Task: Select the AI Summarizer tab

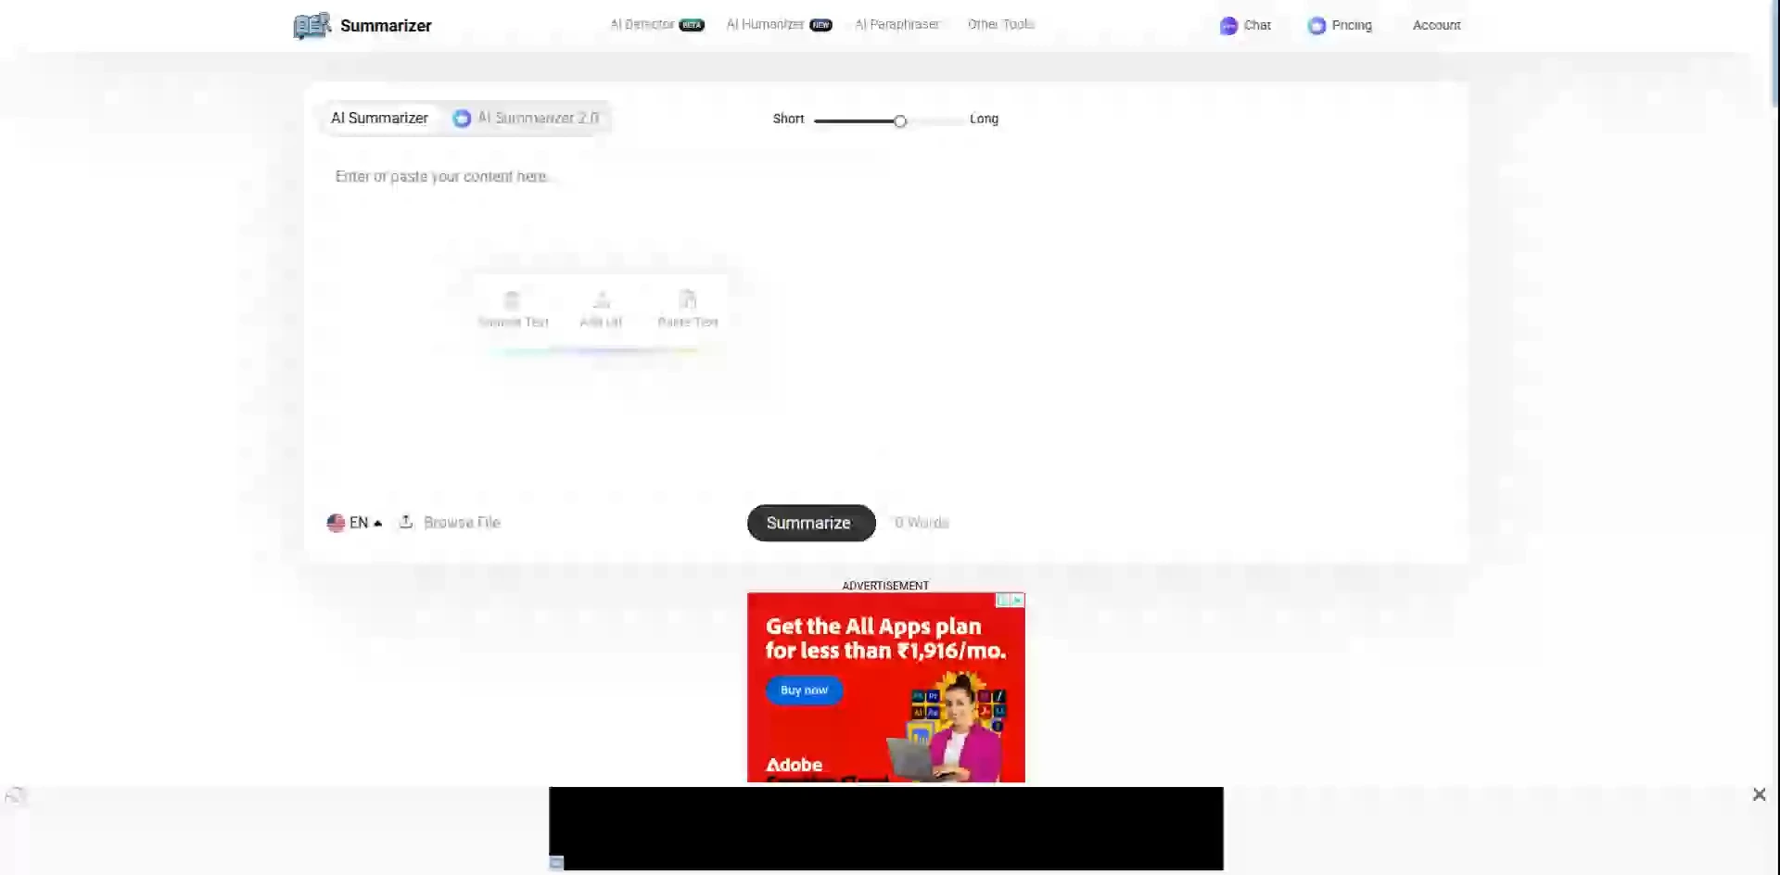Action: (x=379, y=118)
